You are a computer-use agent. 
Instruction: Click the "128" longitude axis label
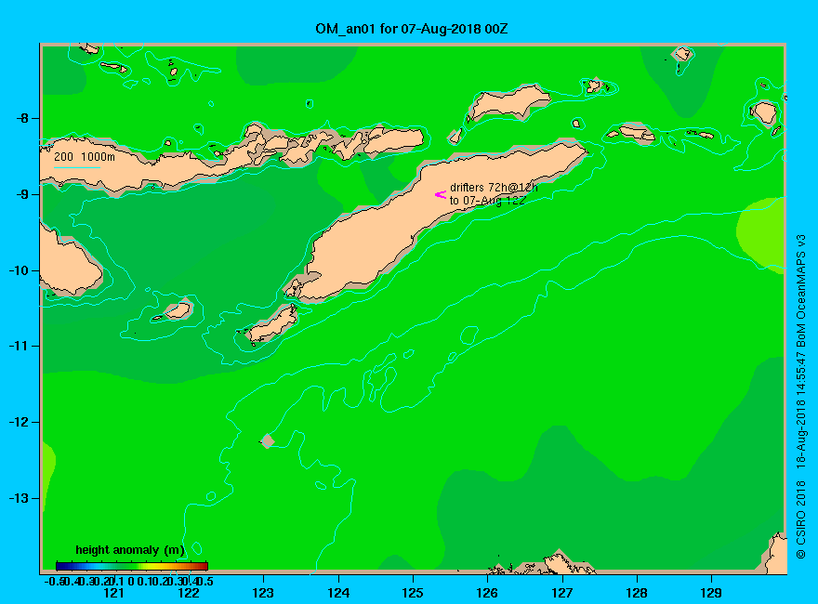637,593
